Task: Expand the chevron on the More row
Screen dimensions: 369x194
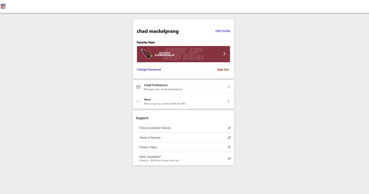Action: [x=228, y=101]
